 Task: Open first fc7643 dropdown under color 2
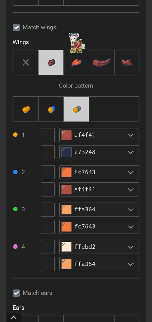[x=131, y=172]
